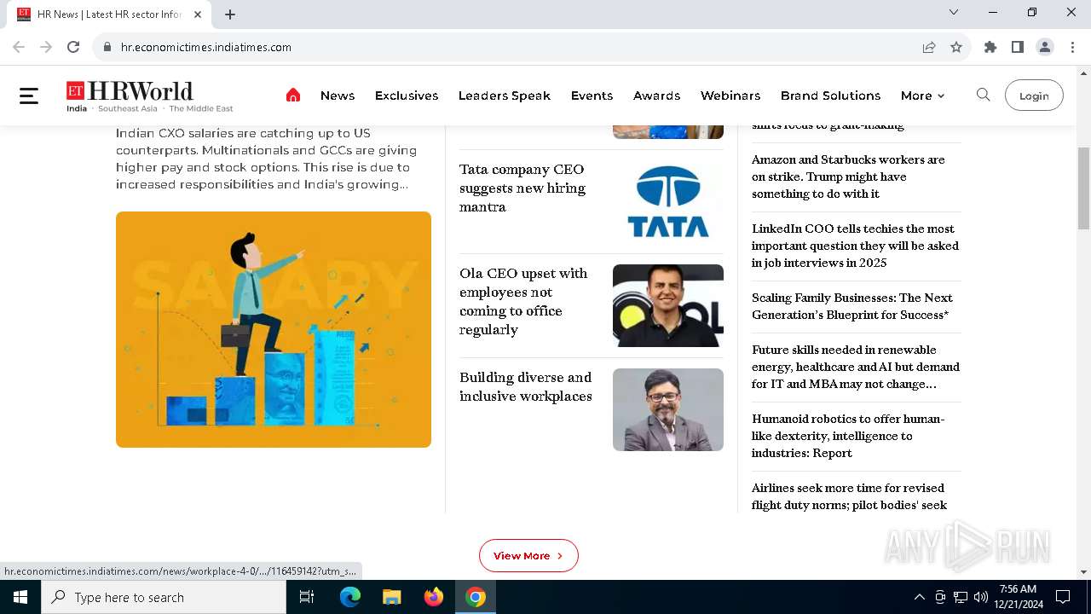Viewport: 1091px width, 614px height.
Task: Open the site search magnifier icon
Action: coord(983,95)
